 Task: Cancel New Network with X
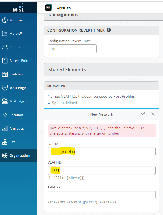[153, 114]
